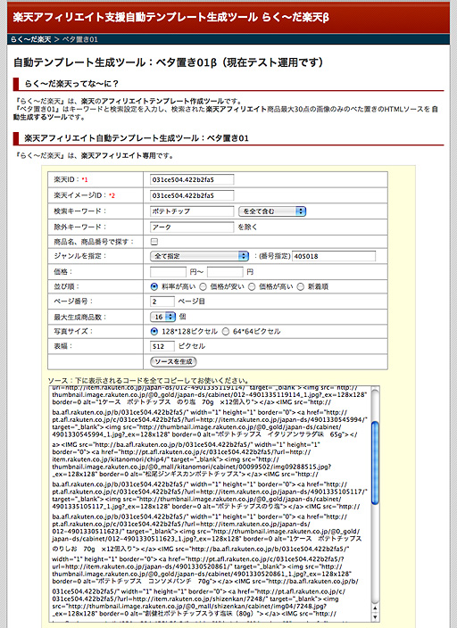
Task: Click the を除く text beside exclusion field
Action: click(247, 227)
